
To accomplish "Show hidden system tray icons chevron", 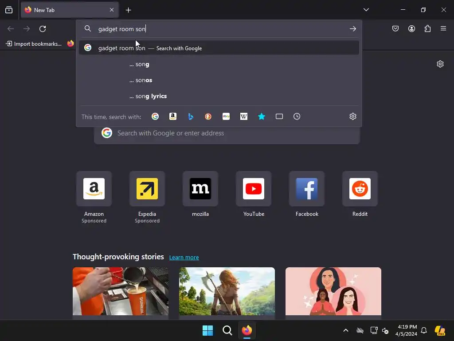I will pyautogui.click(x=346, y=330).
